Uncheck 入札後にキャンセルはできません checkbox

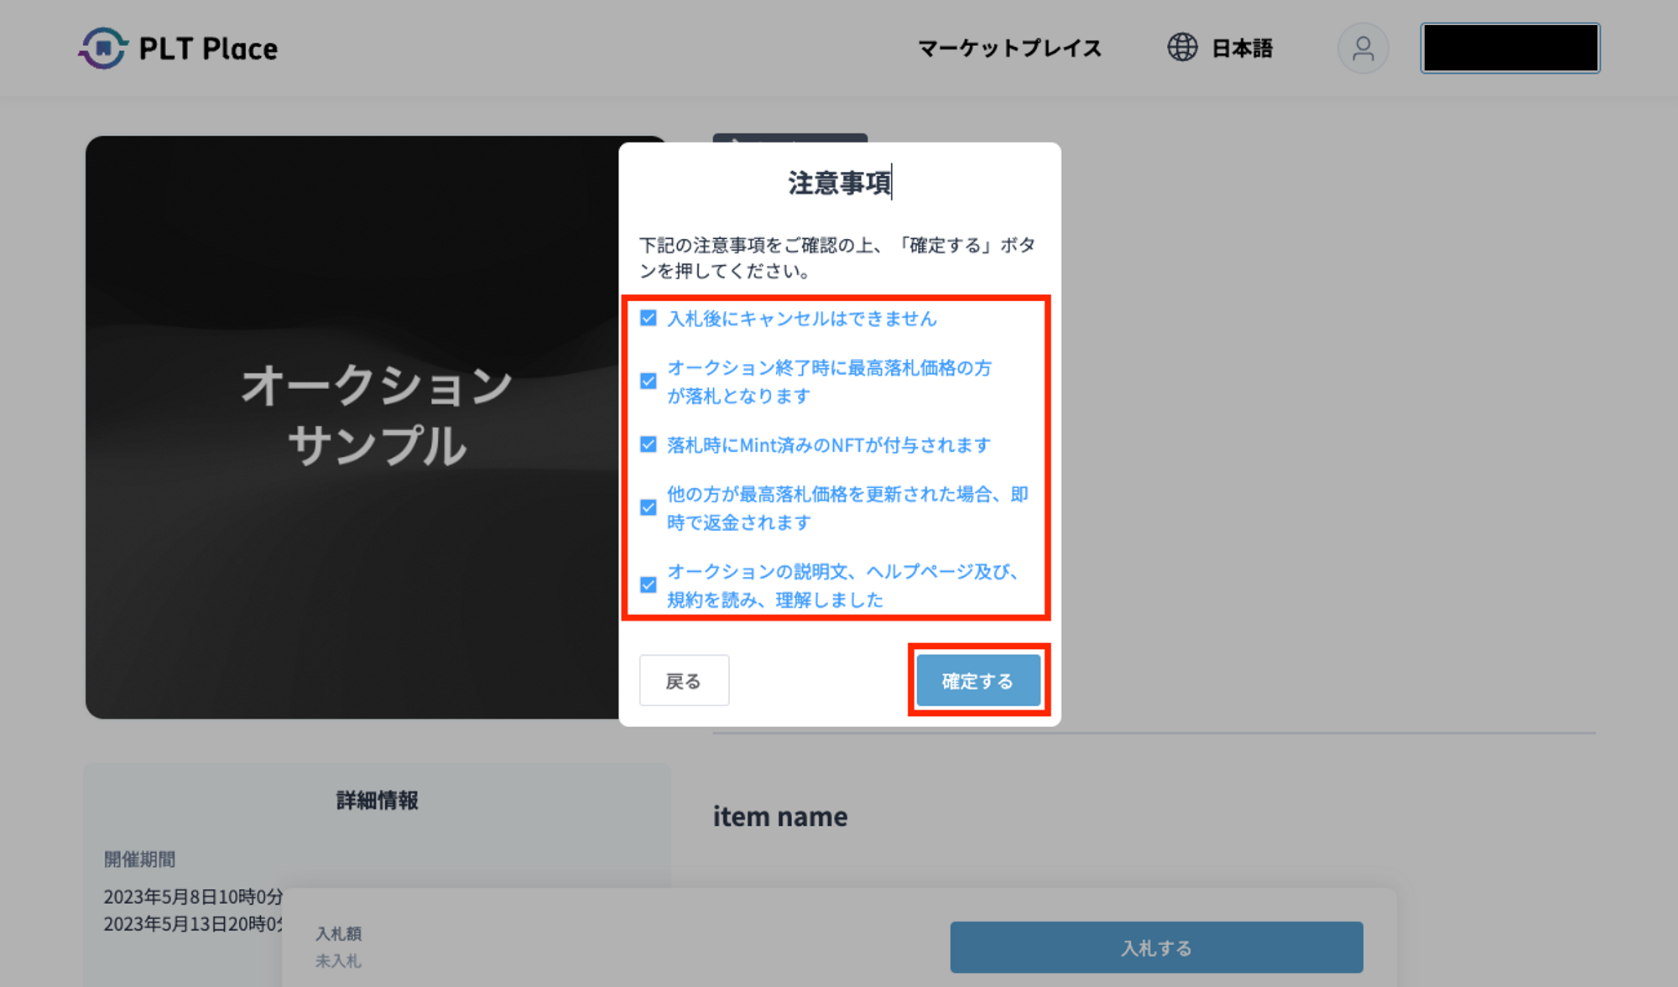pos(649,318)
